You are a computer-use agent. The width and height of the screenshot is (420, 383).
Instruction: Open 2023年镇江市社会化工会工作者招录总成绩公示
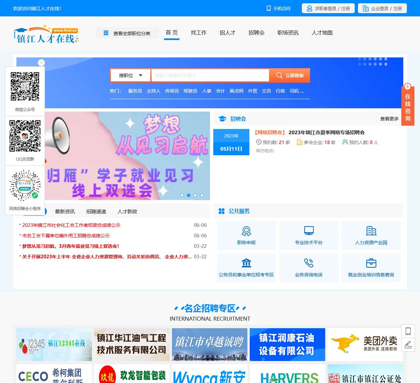pyautogui.click(x=71, y=225)
